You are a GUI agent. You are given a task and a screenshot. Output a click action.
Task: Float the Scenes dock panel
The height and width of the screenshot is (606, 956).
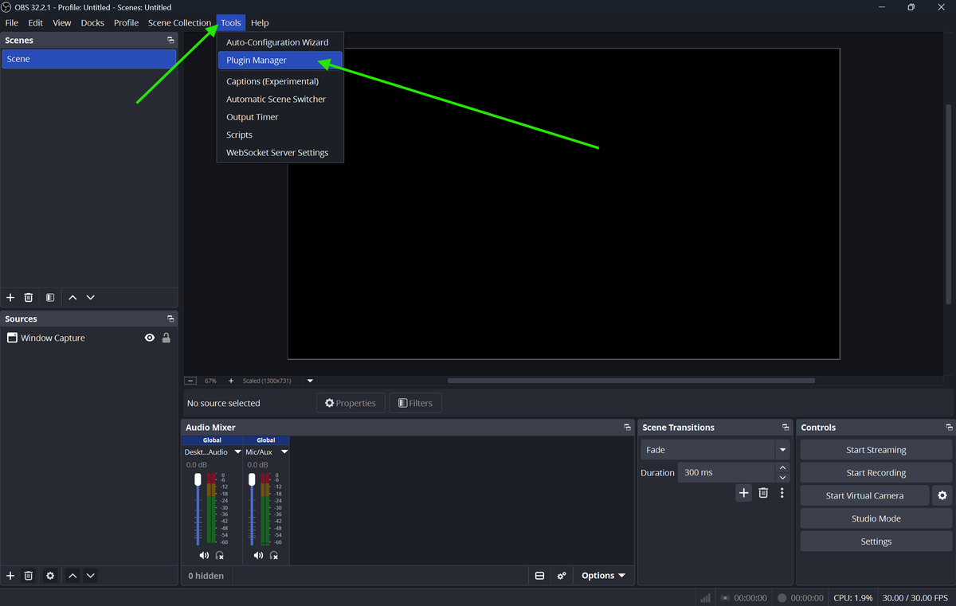[x=170, y=40]
